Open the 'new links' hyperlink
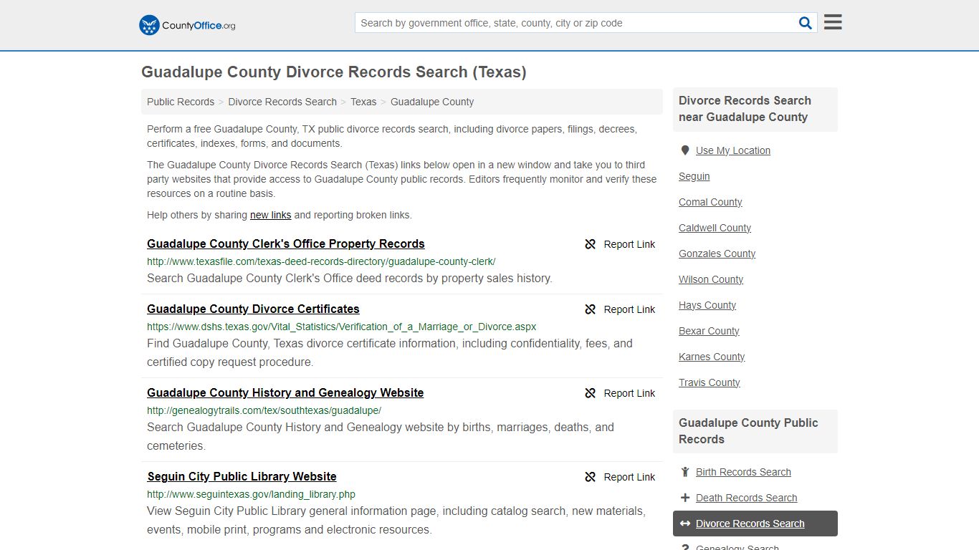Screen dimensions: 979x550 (271, 215)
